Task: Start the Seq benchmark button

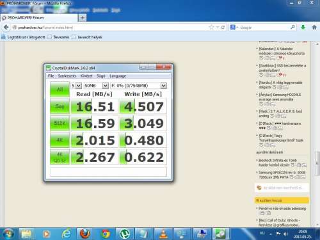Action: (x=60, y=106)
